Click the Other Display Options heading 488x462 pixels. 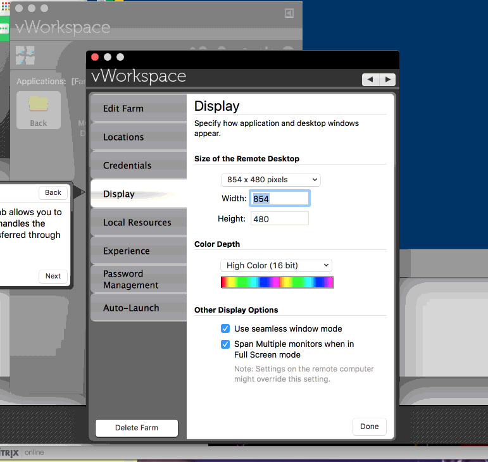pos(236,310)
